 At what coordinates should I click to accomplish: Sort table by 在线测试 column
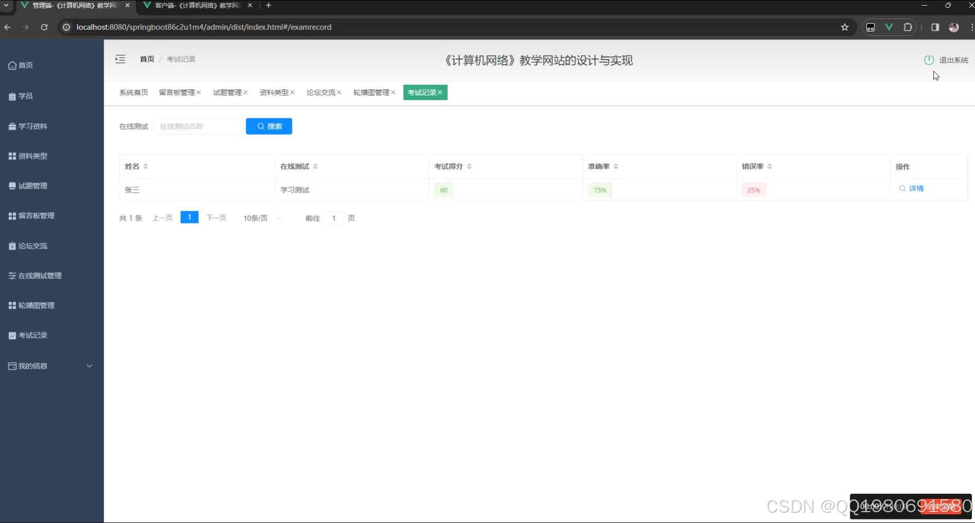[x=315, y=166]
